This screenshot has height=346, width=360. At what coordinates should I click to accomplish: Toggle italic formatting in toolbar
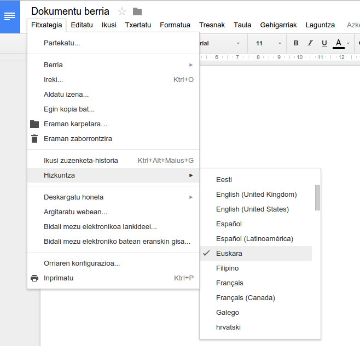pyautogui.click(x=310, y=43)
